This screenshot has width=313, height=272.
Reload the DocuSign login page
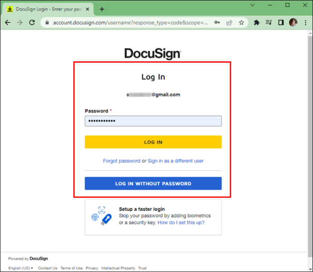tap(32, 23)
